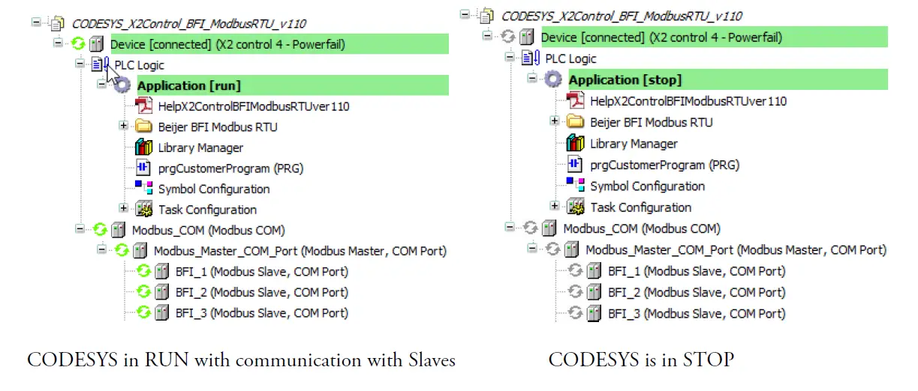Click Beijer BFI Modbus RTU folder icon, run tree
Viewport: 918px width, 391px height.
pos(144,127)
